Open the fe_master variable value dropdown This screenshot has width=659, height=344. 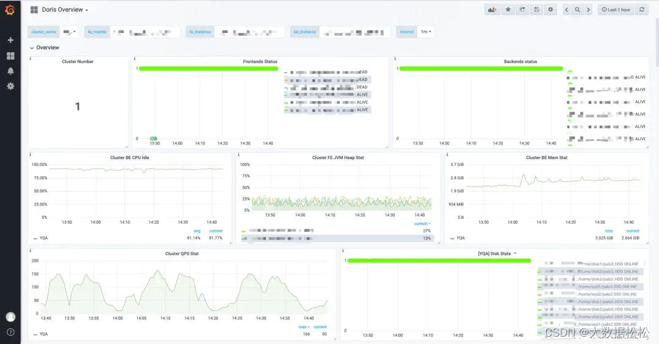tap(145, 32)
